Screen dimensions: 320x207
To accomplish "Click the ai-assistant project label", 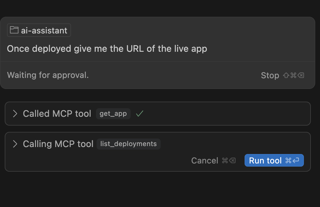I will coord(44,30).
